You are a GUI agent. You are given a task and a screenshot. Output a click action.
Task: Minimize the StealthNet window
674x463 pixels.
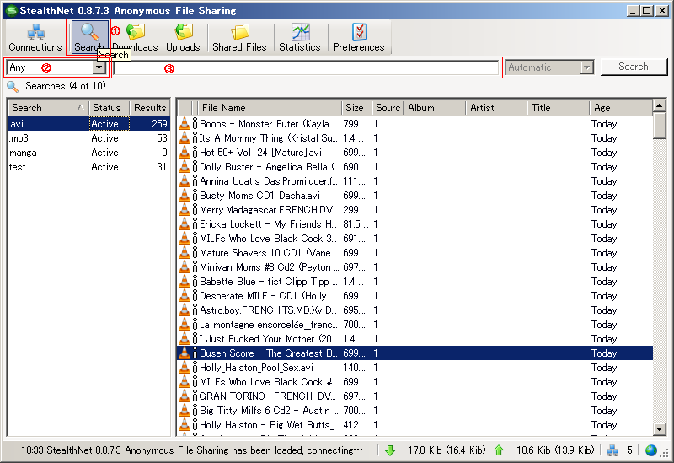tap(633, 11)
